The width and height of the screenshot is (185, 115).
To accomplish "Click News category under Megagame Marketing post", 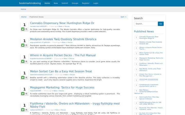I will tap(55, 91).
